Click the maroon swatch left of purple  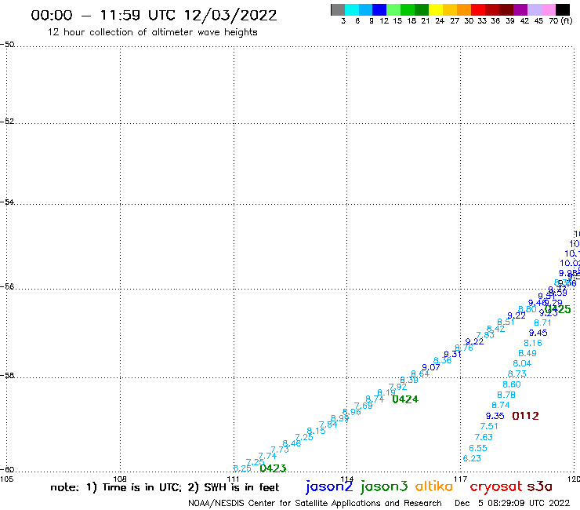coord(506,9)
